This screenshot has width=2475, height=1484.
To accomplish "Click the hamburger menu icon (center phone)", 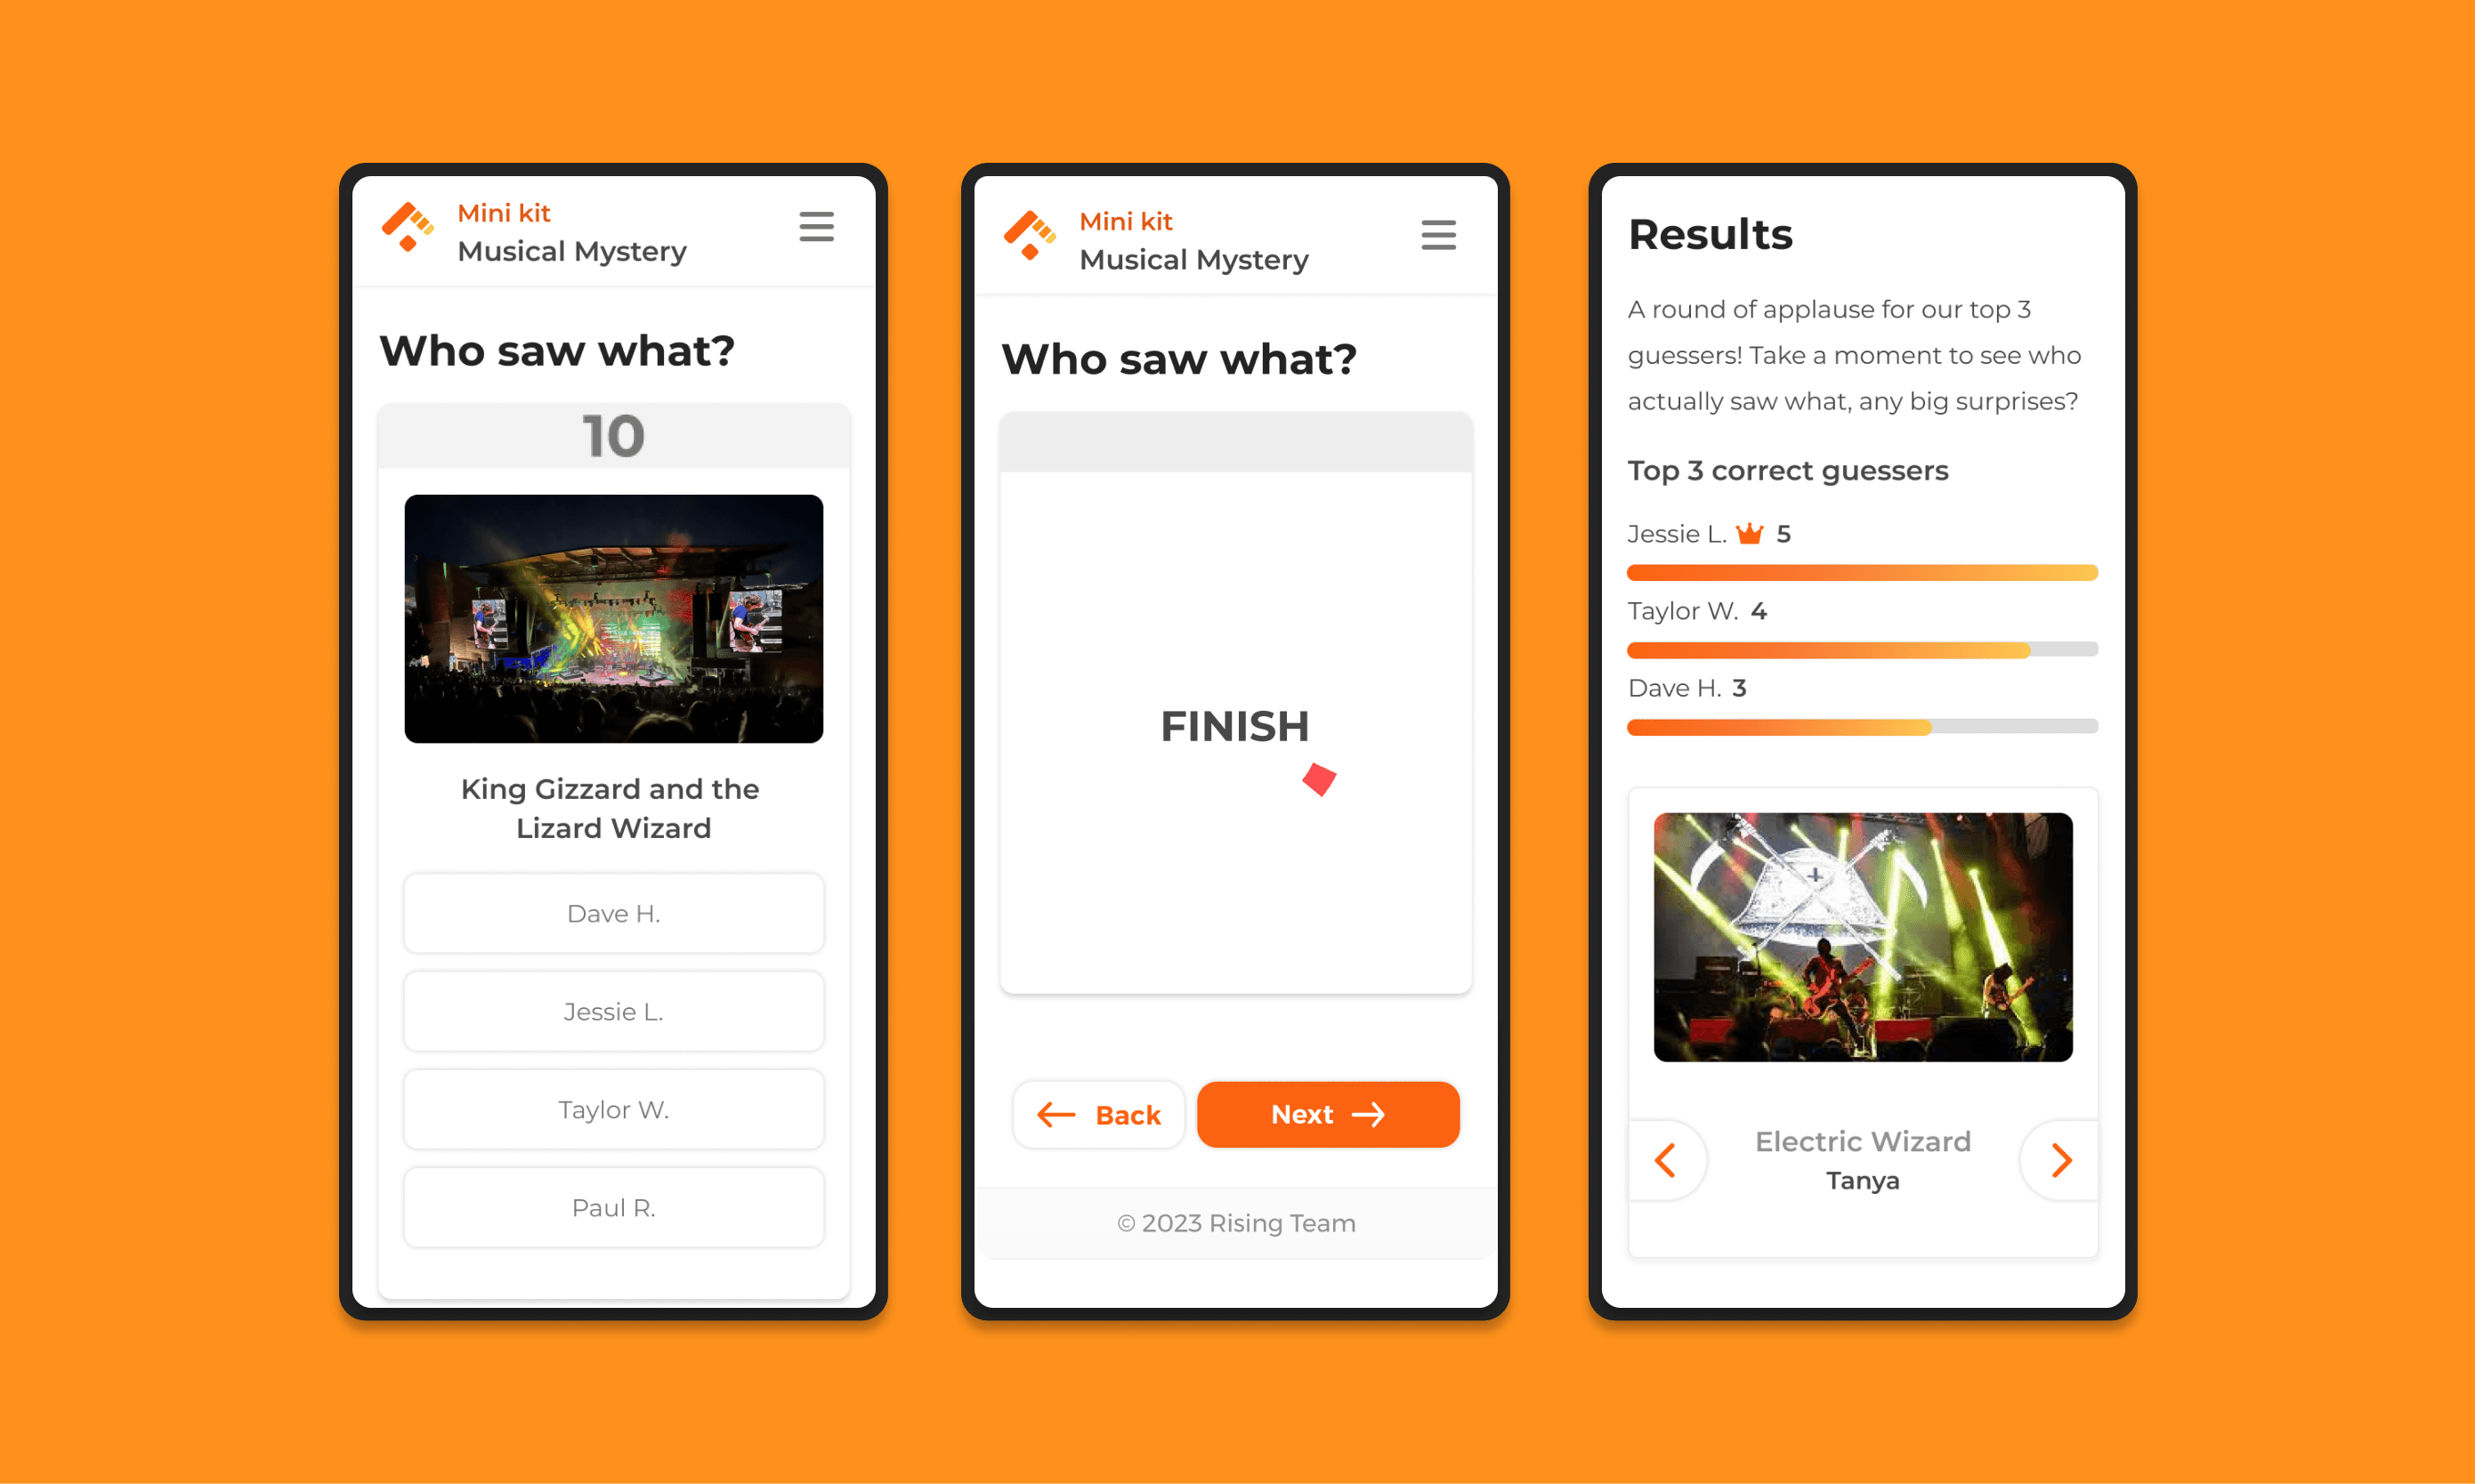I will [1440, 235].
